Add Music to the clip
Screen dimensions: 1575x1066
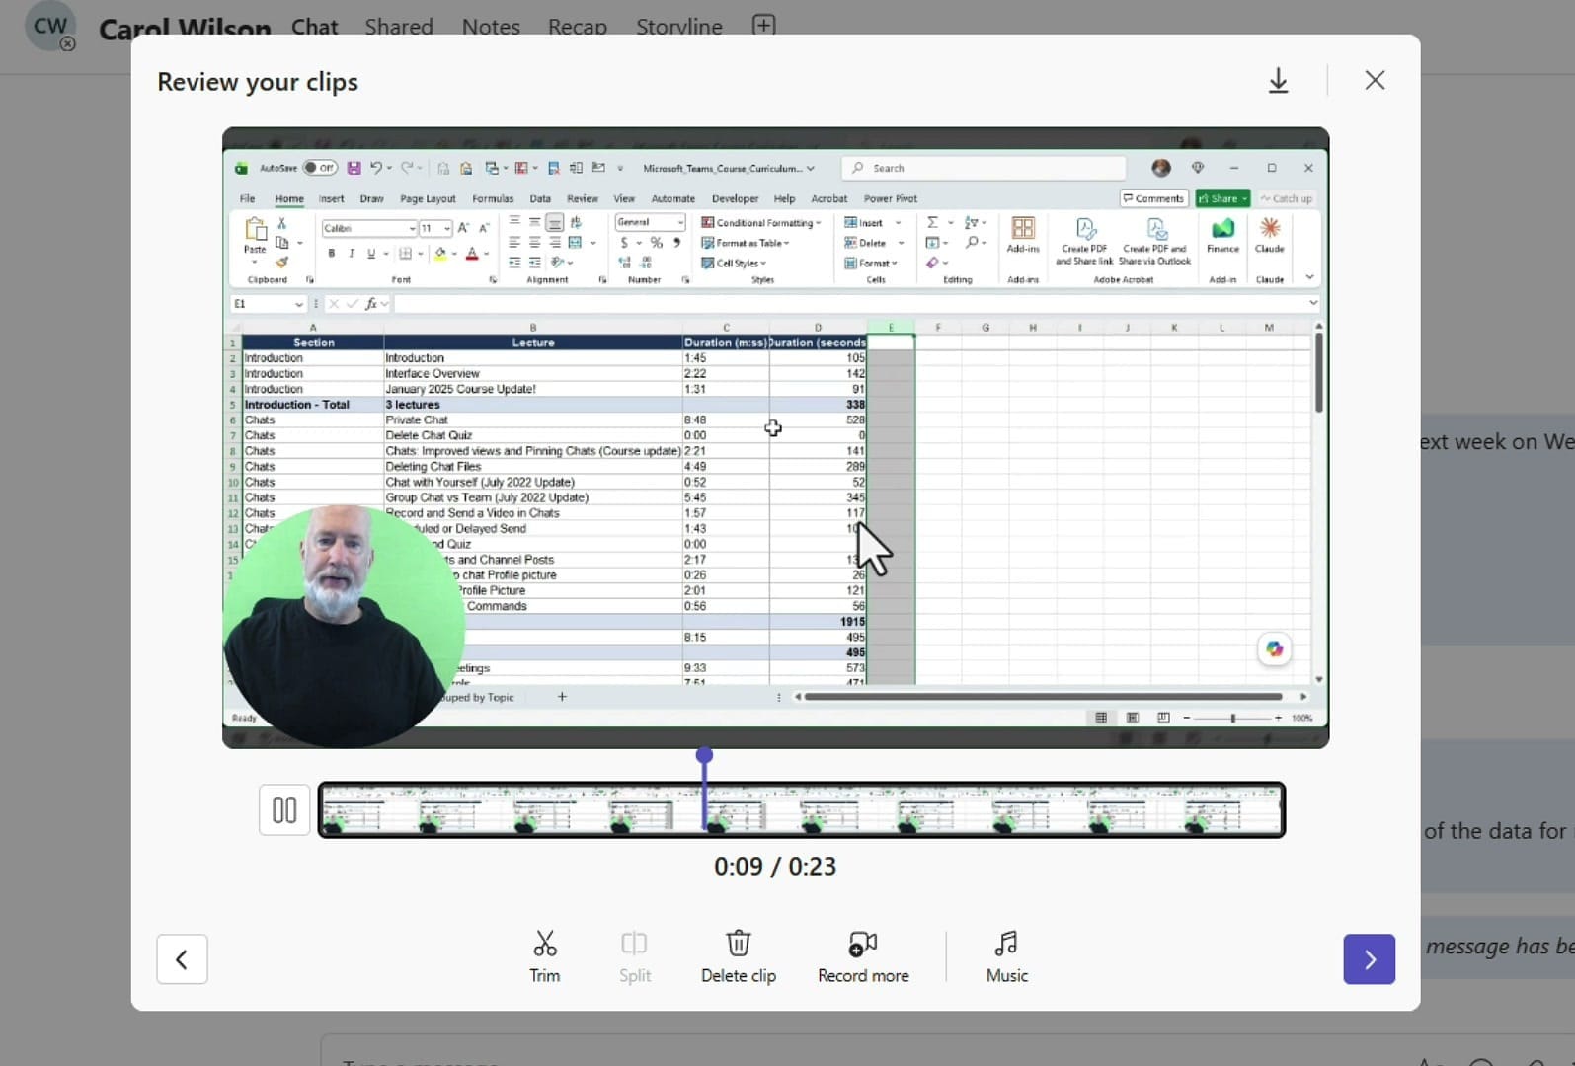click(x=1006, y=956)
